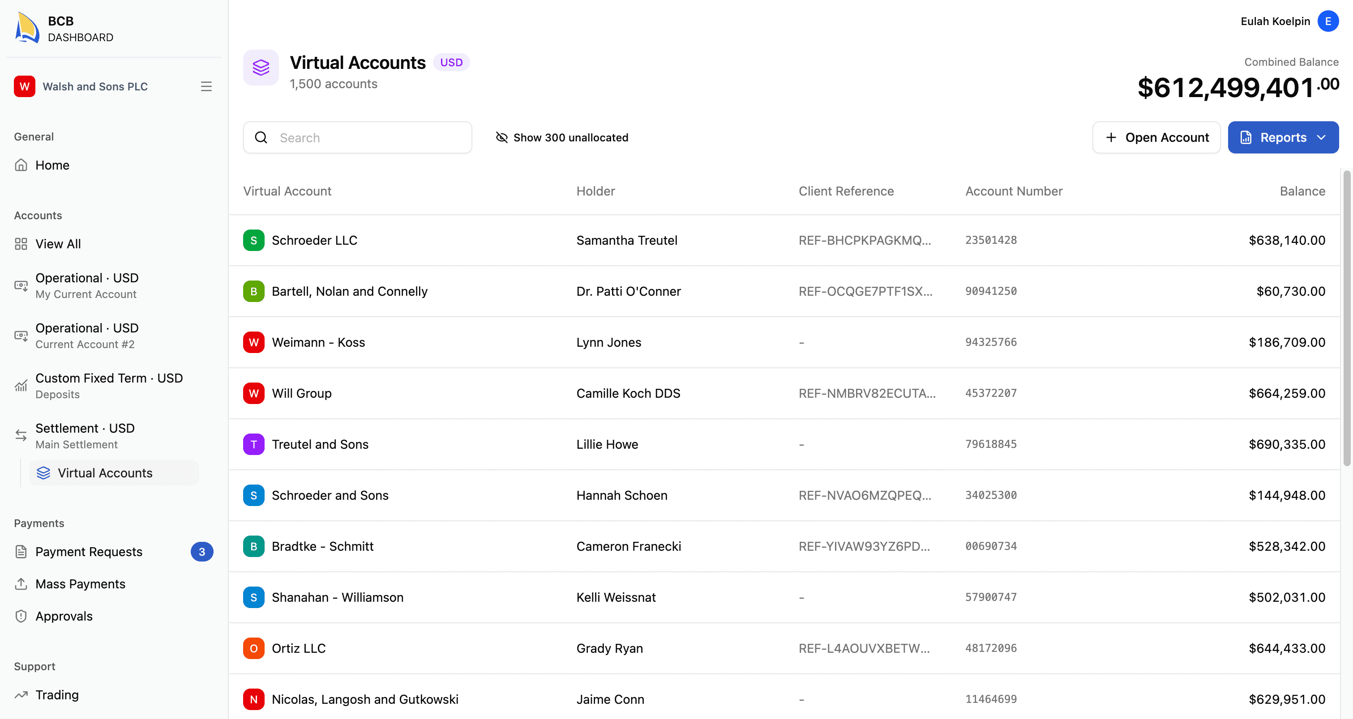
Task: Open Custom Fixed Term USD Deposits
Action: coord(109,386)
